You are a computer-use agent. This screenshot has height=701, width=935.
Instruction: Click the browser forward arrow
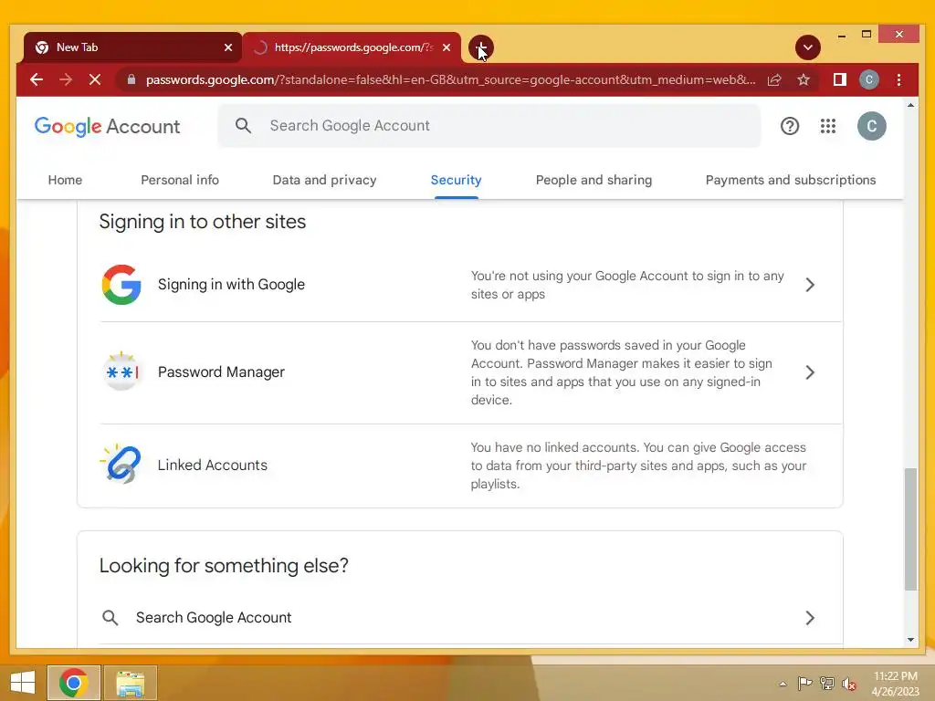[x=66, y=80]
